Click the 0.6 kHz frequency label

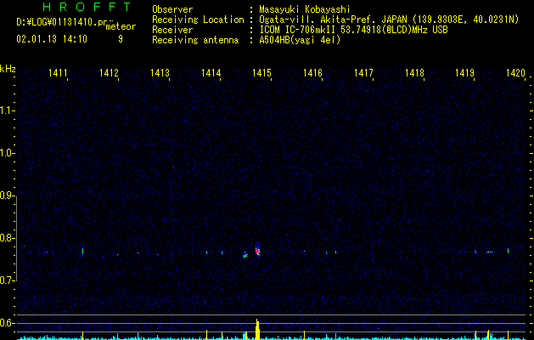click(8, 323)
